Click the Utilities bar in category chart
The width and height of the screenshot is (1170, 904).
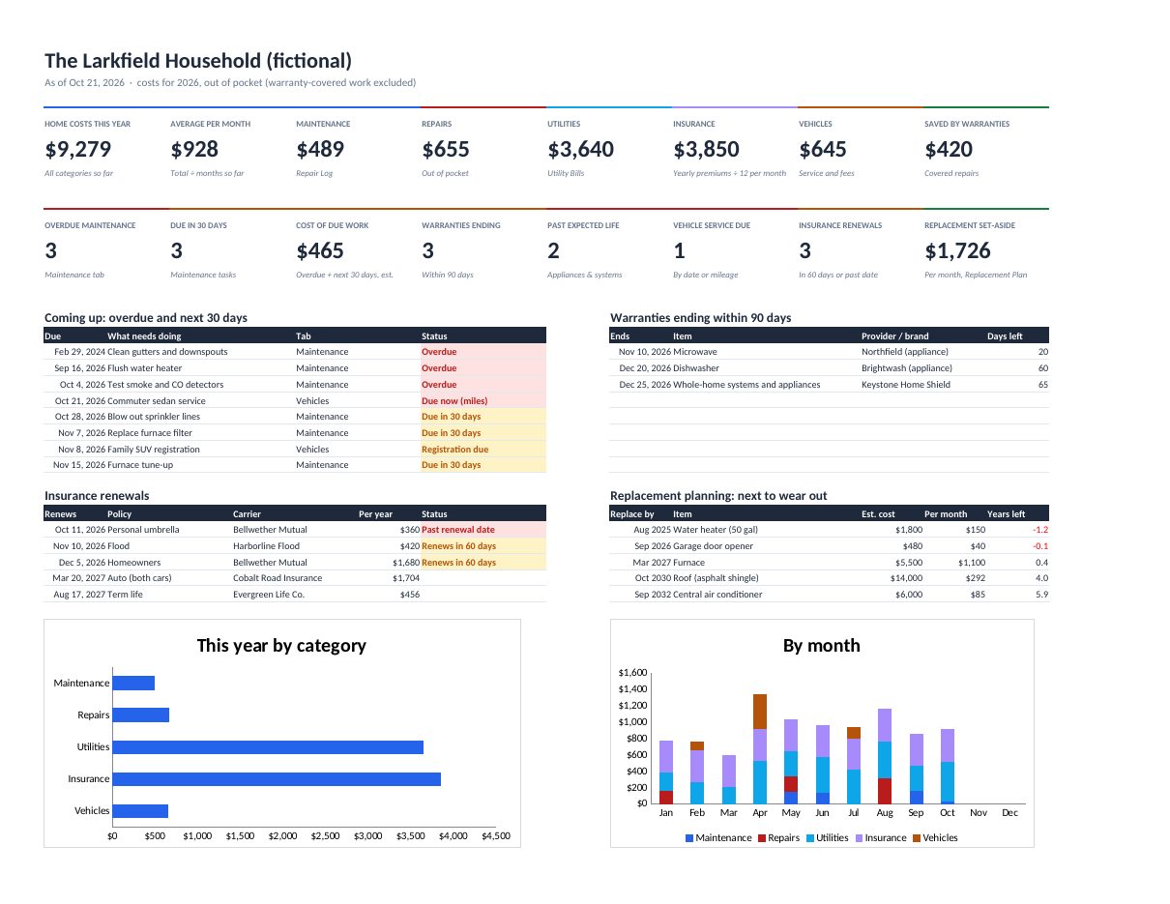click(x=268, y=747)
